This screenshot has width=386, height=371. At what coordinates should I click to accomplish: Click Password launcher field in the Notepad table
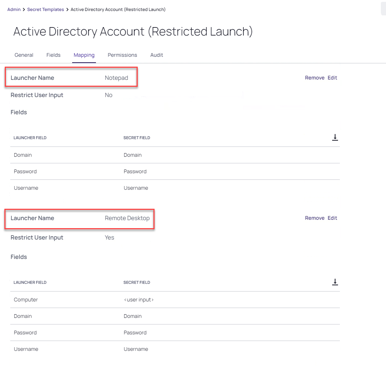(x=25, y=172)
